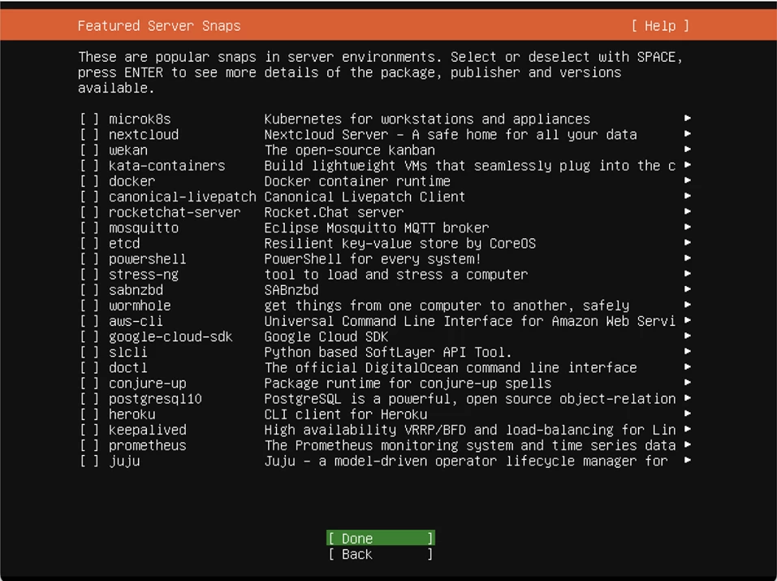Viewport: 777px width, 581px height.
Task: Toggle the powershell checkbox
Action: 89,259
